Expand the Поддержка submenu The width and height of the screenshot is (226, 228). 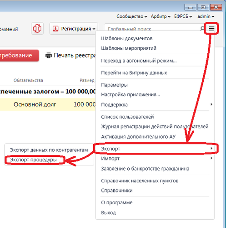[155, 104]
